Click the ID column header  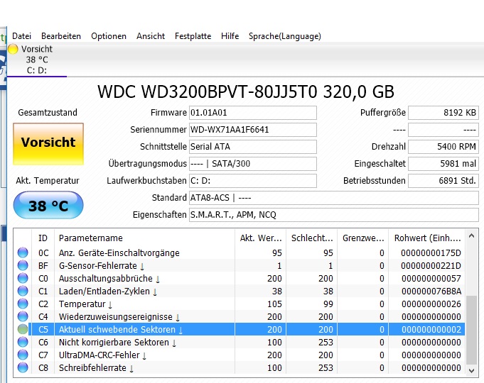point(43,238)
